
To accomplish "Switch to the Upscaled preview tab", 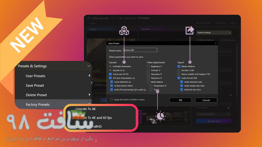I will (x=152, y=29).
